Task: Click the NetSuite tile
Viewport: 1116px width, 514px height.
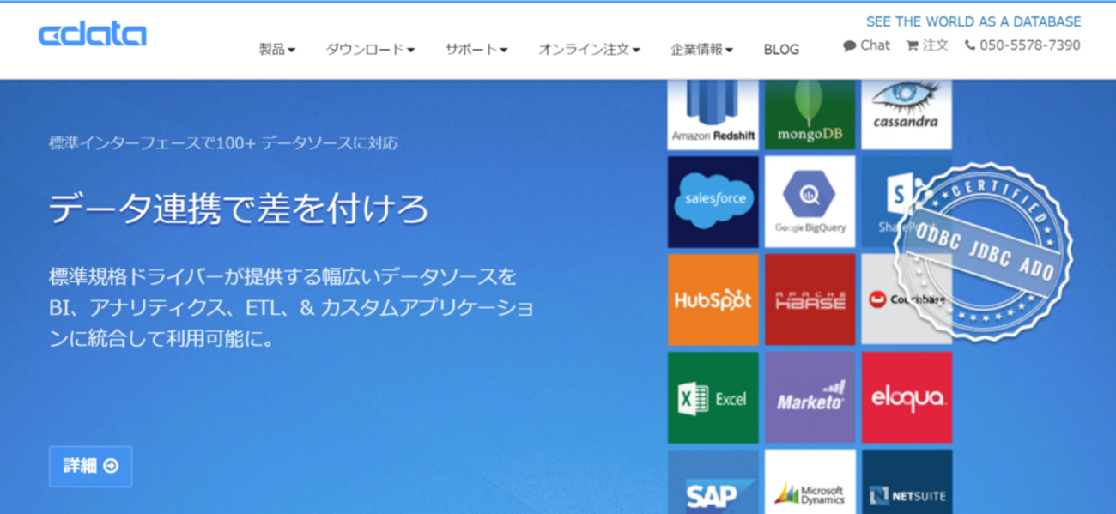Action: 906,485
